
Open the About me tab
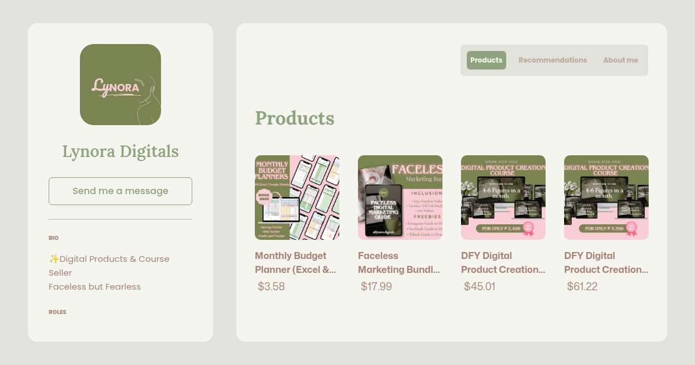coord(620,60)
